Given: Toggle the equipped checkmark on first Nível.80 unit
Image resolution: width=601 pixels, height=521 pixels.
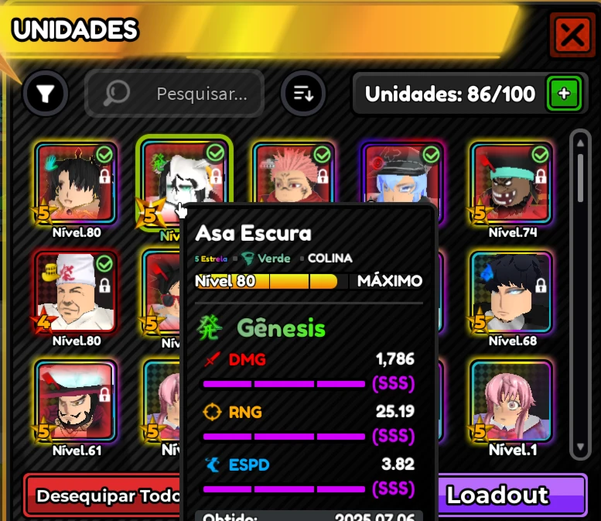Looking at the screenshot, I should (x=104, y=155).
